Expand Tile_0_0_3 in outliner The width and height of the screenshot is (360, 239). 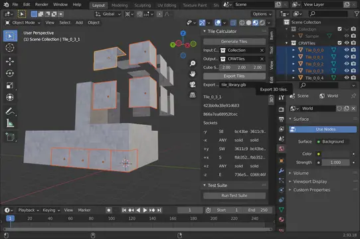[293, 70]
